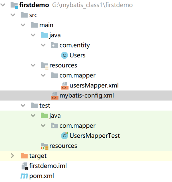Image resolution: width=172 pixels, height=182 pixels.
Task: Click the firstdemo project module icon
Action: 14,5
